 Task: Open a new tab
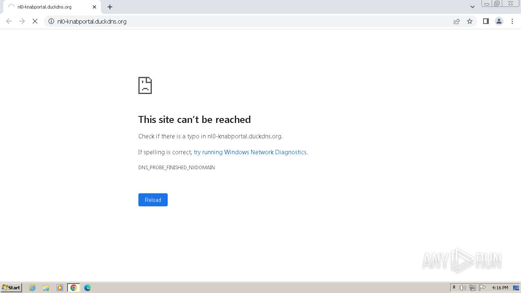point(110,7)
